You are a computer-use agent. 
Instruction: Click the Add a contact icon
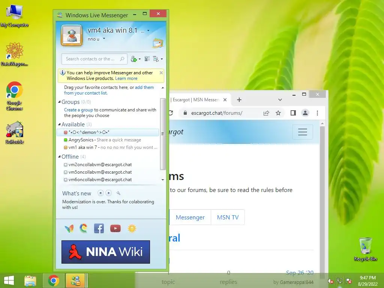[134, 59]
